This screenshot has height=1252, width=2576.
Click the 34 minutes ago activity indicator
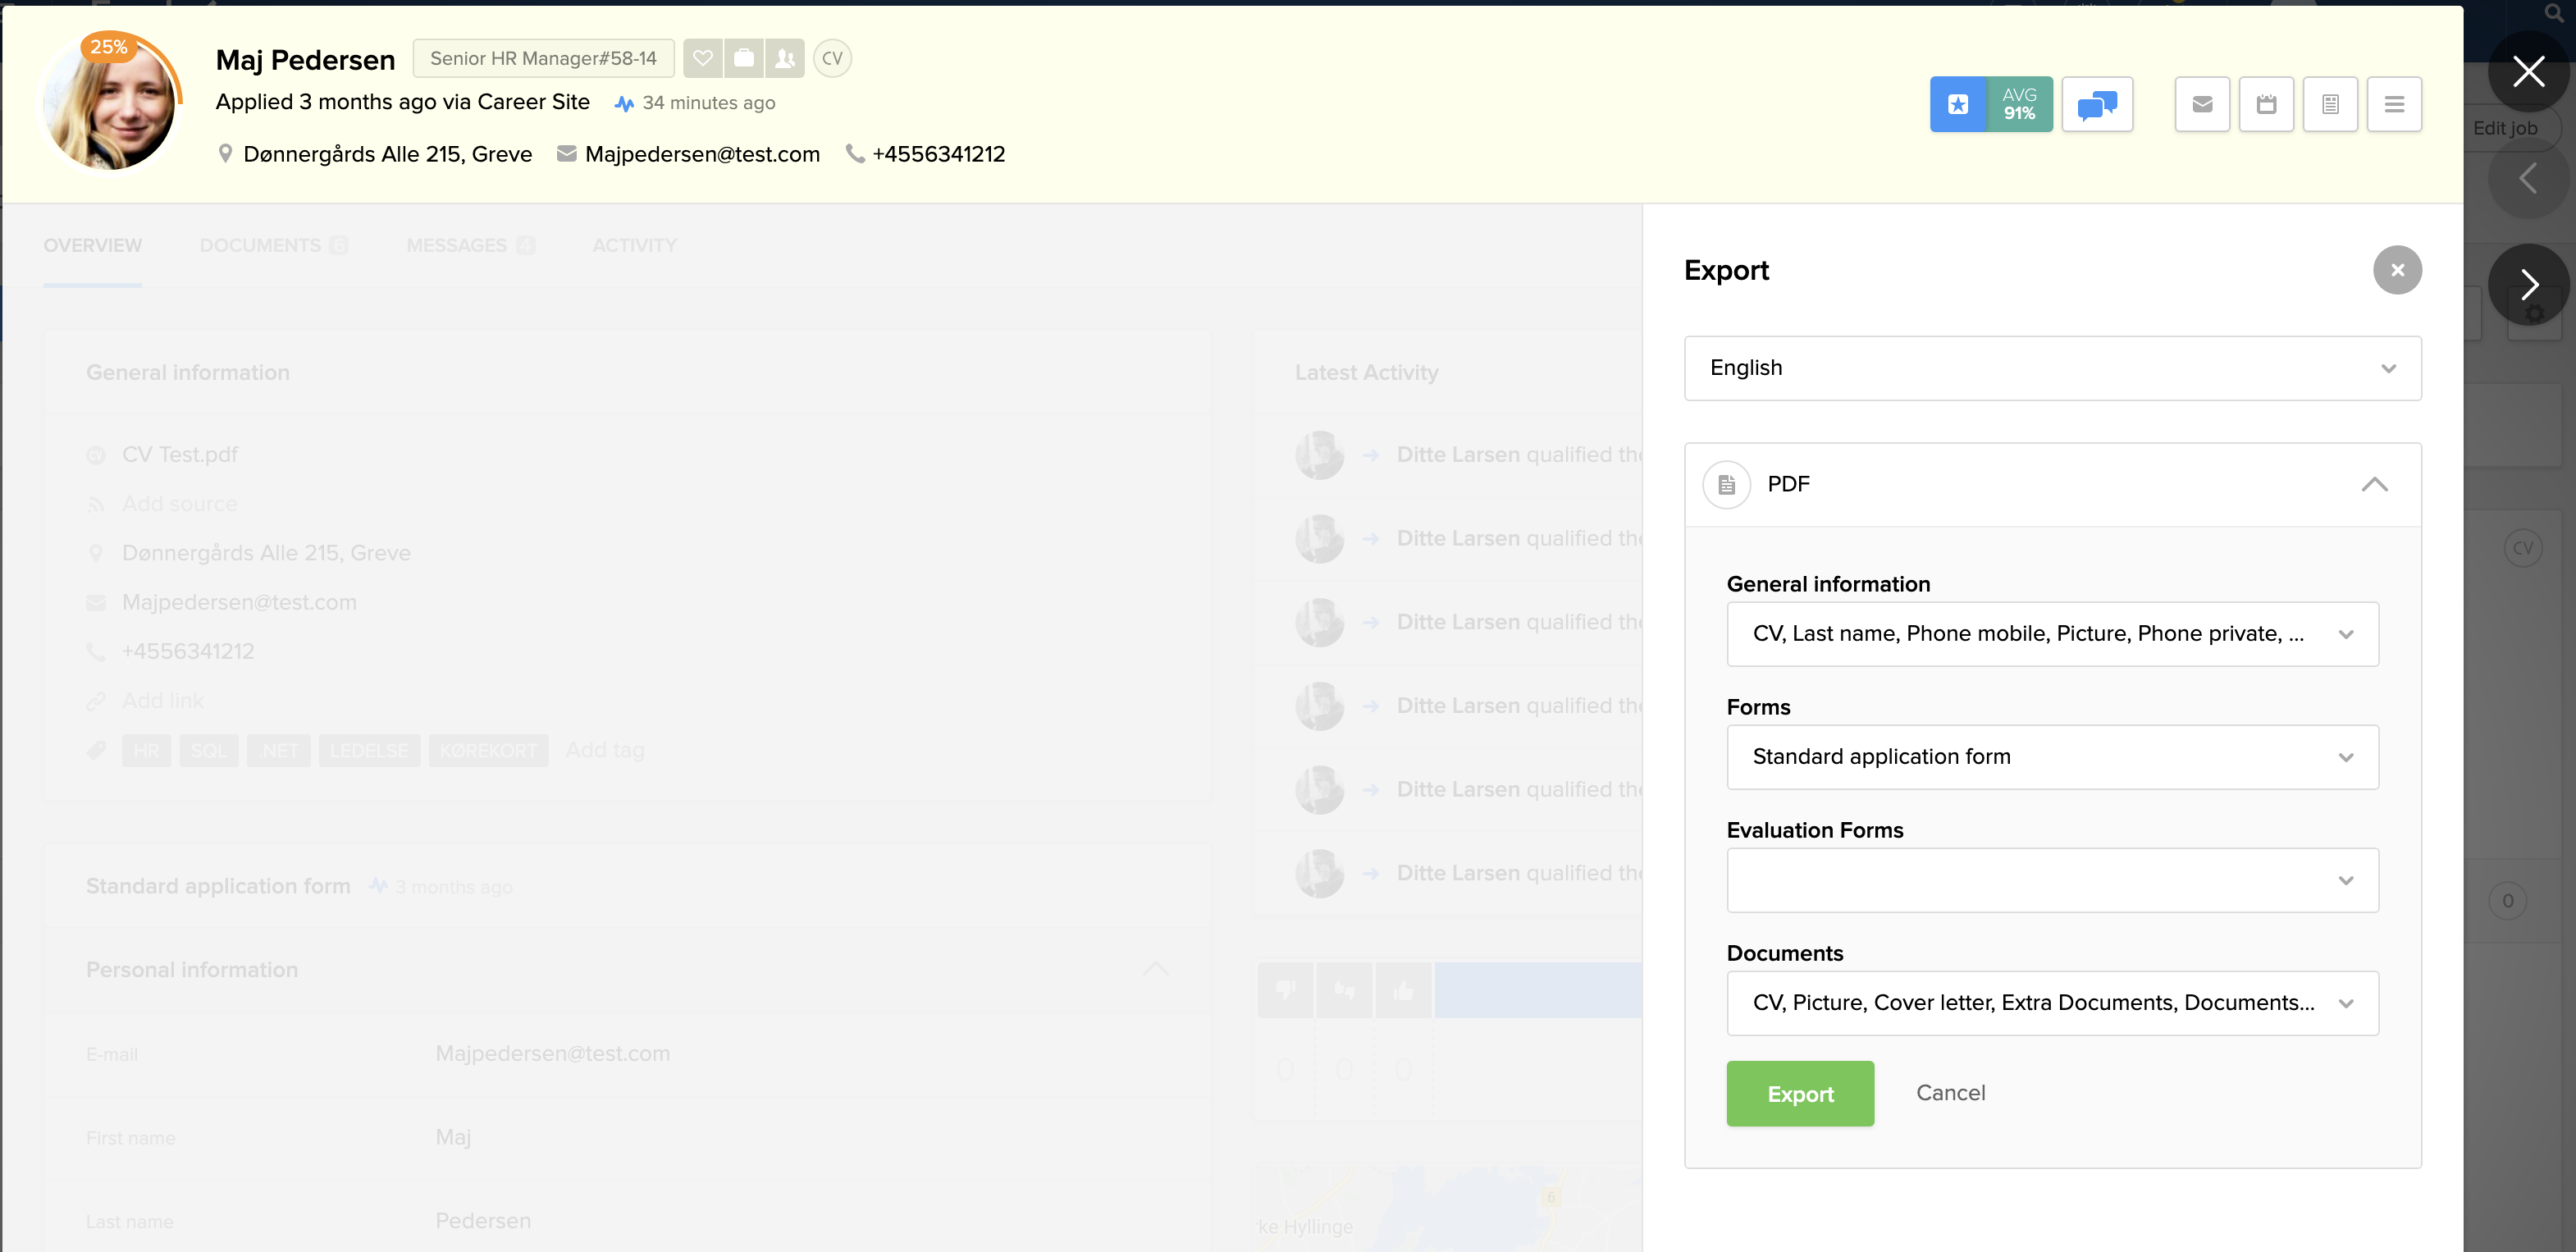pyautogui.click(x=695, y=103)
